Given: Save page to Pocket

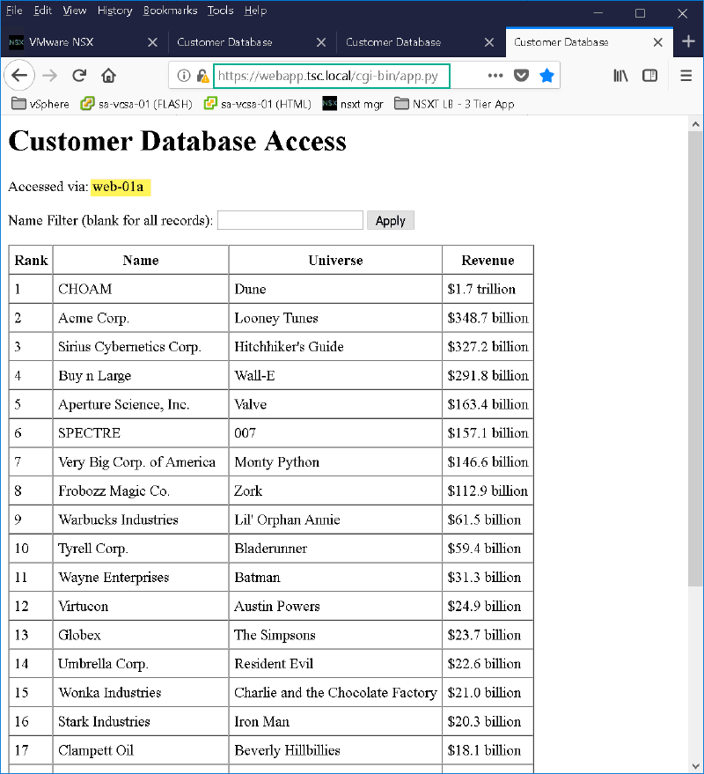Looking at the screenshot, I should click(x=520, y=76).
